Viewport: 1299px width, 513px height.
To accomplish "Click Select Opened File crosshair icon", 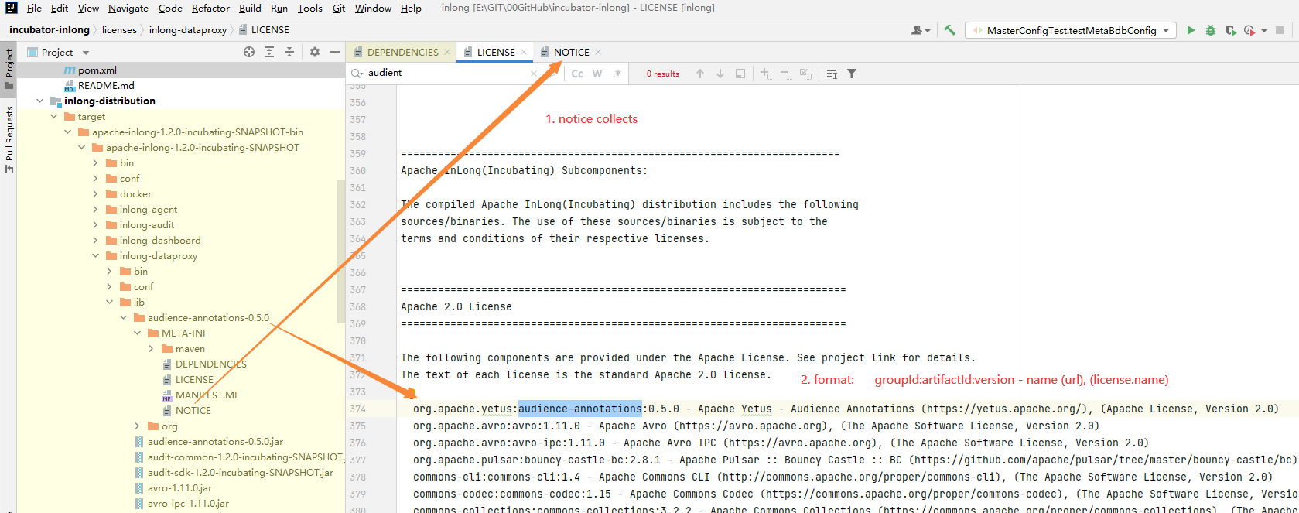I will [249, 52].
